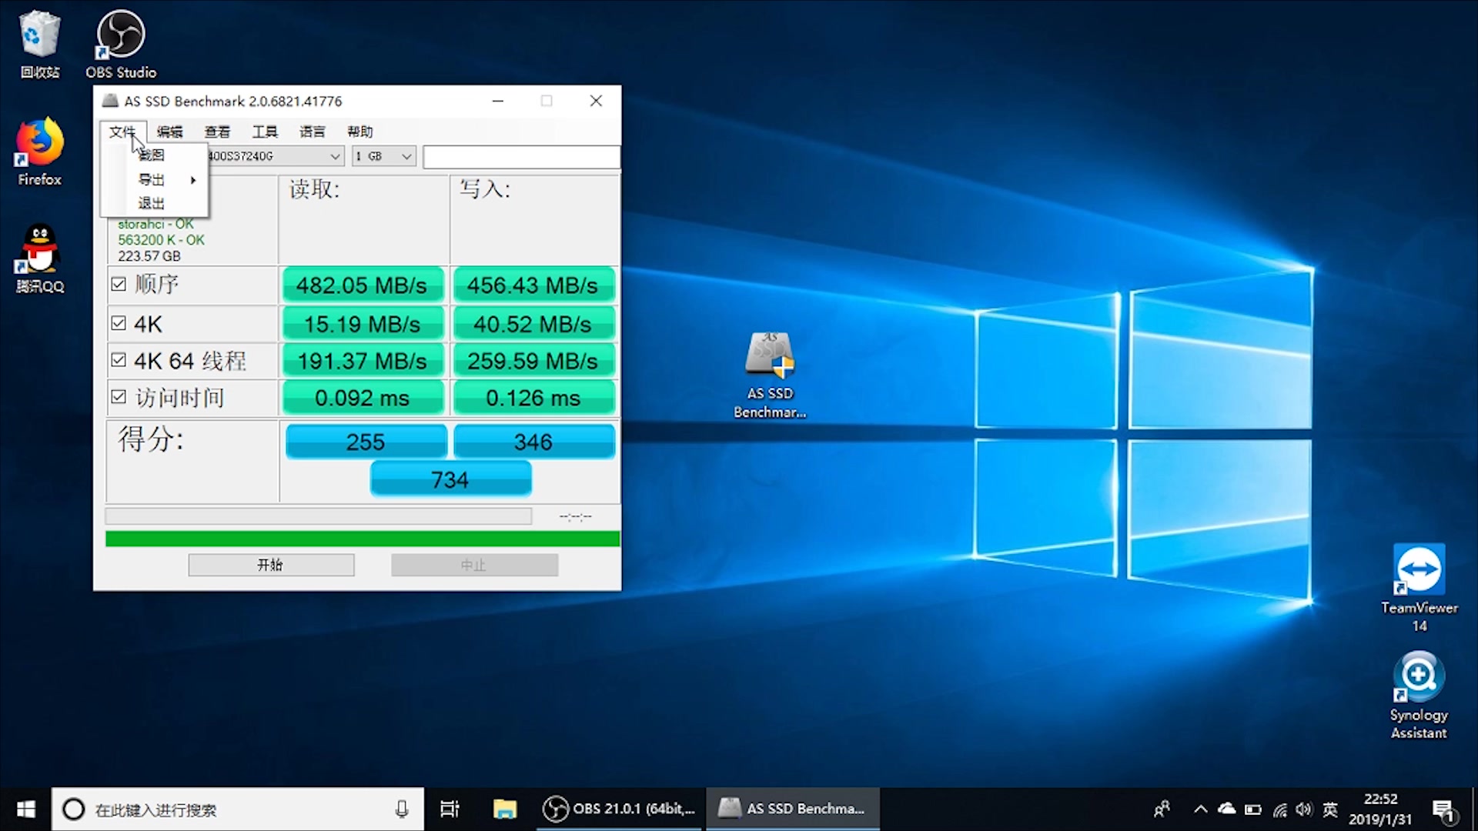Click the 中止 abort button
1478x831 pixels.
tap(474, 565)
